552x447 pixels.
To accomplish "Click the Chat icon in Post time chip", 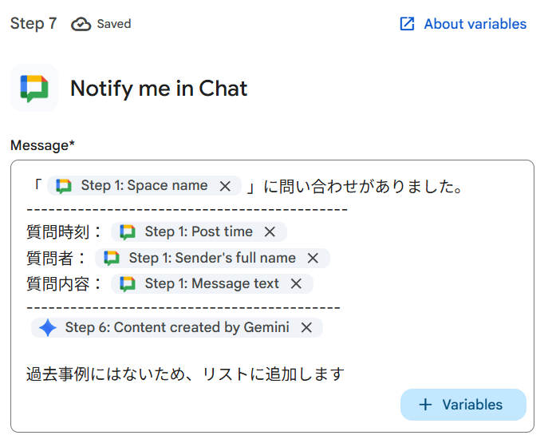I will (x=128, y=232).
